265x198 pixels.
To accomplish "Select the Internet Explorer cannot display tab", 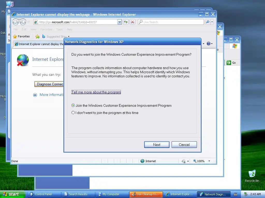I will click(39, 44).
